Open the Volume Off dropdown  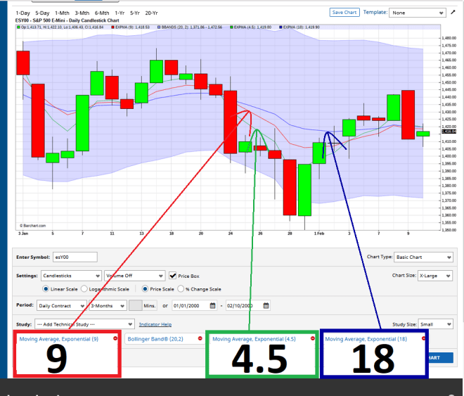[x=135, y=276]
